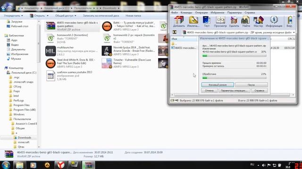Select the Музыка library in navigation pane
Image resolution: width=302 pixels, height=169 pixels.
coord(16,59)
